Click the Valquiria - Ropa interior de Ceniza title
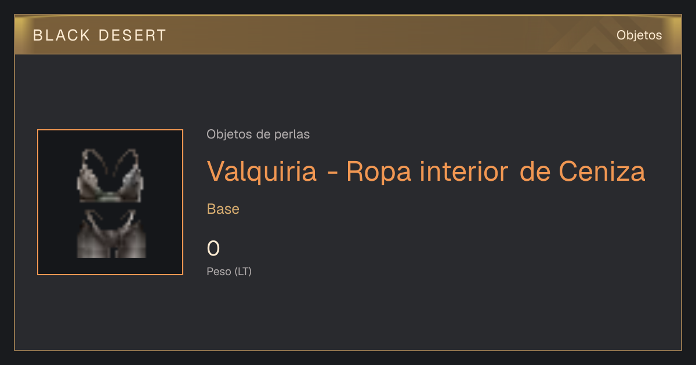 [x=426, y=171]
